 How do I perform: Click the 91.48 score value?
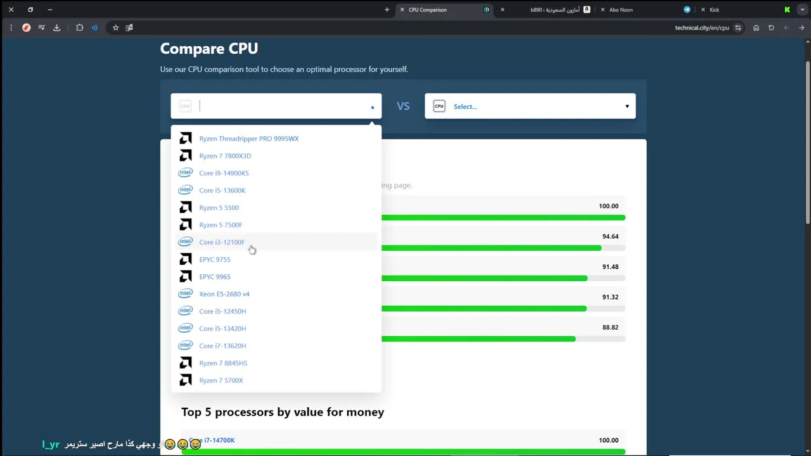coord(610,267)
